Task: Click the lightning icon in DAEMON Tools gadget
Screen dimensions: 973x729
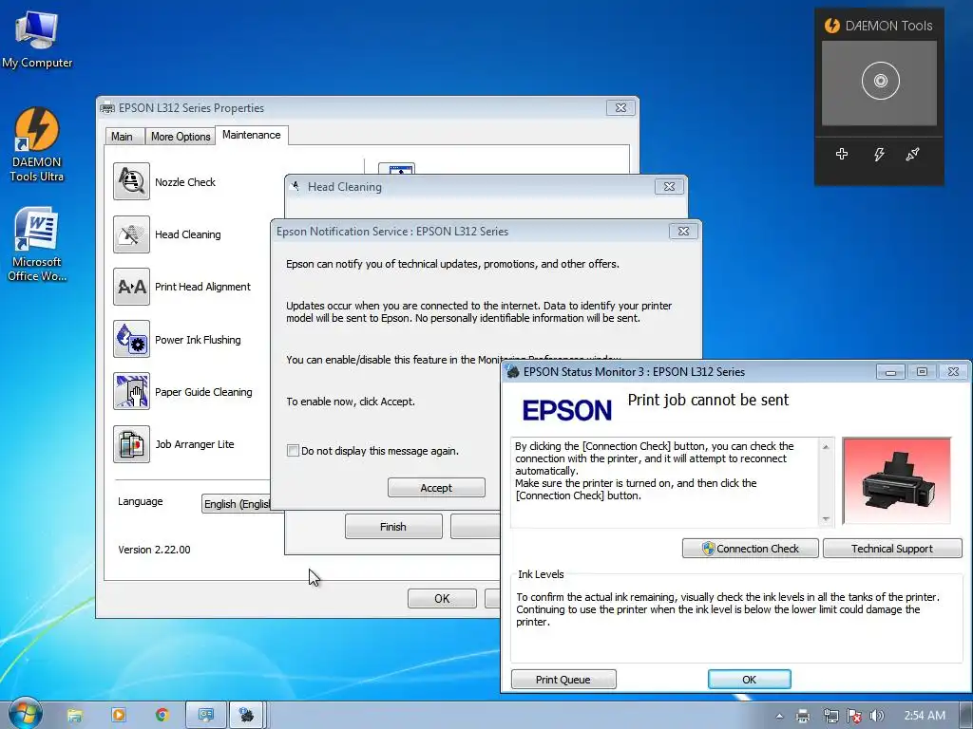Action: click(879, 154)
